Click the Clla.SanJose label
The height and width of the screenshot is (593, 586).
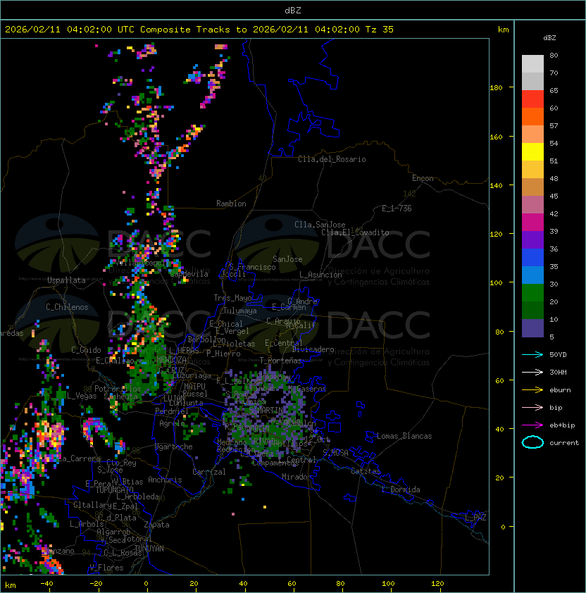coord(320,225)
